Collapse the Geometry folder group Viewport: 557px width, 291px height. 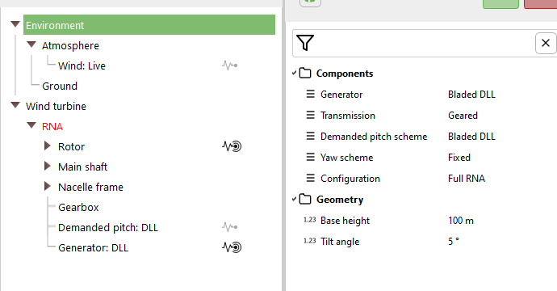coord(294,199)
